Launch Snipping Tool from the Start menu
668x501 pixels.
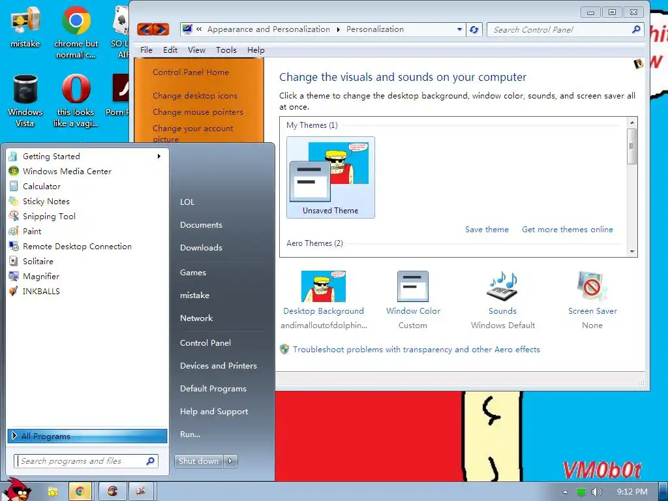[x=49, y=216]
